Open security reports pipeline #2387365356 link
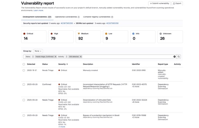This screenshot has height=128, width=199. pyautogui.click(x=67, y=23)
